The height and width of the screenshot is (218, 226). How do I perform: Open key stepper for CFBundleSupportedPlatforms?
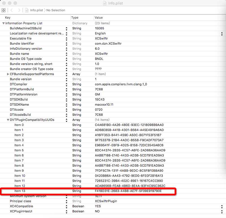66,74
